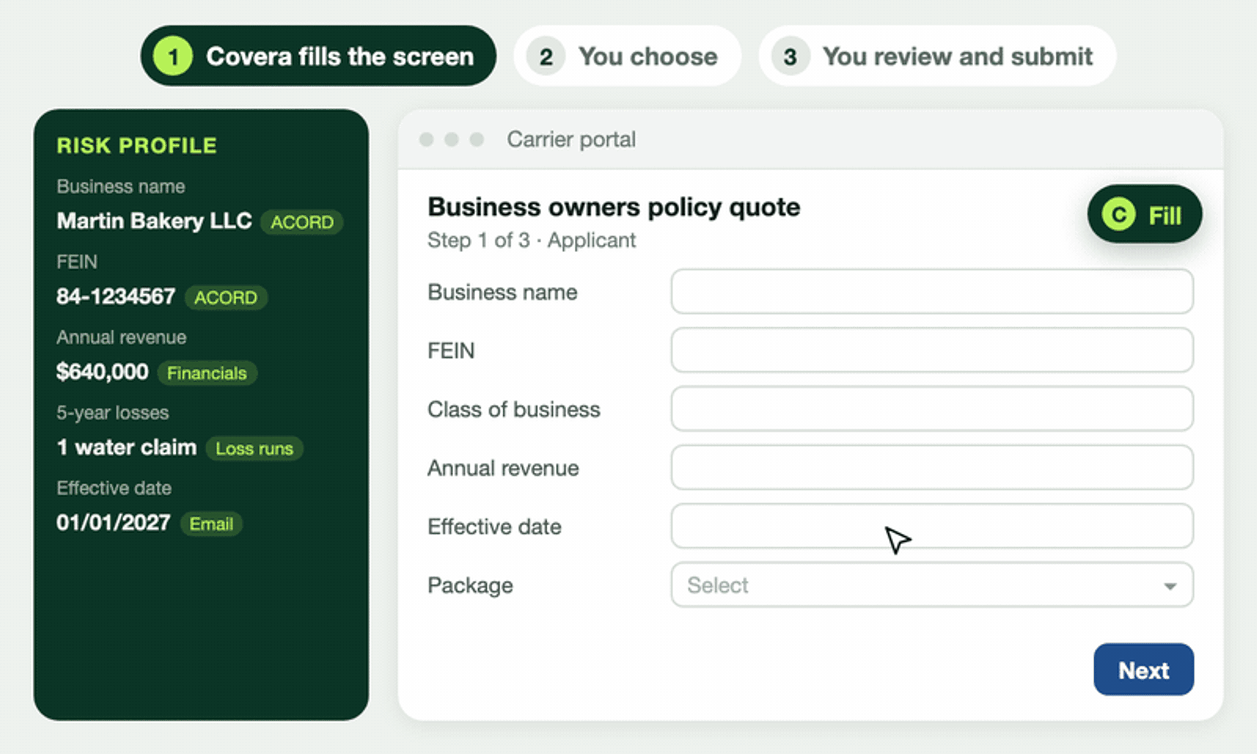Select the 'You choose' step tab

[627, 56]
